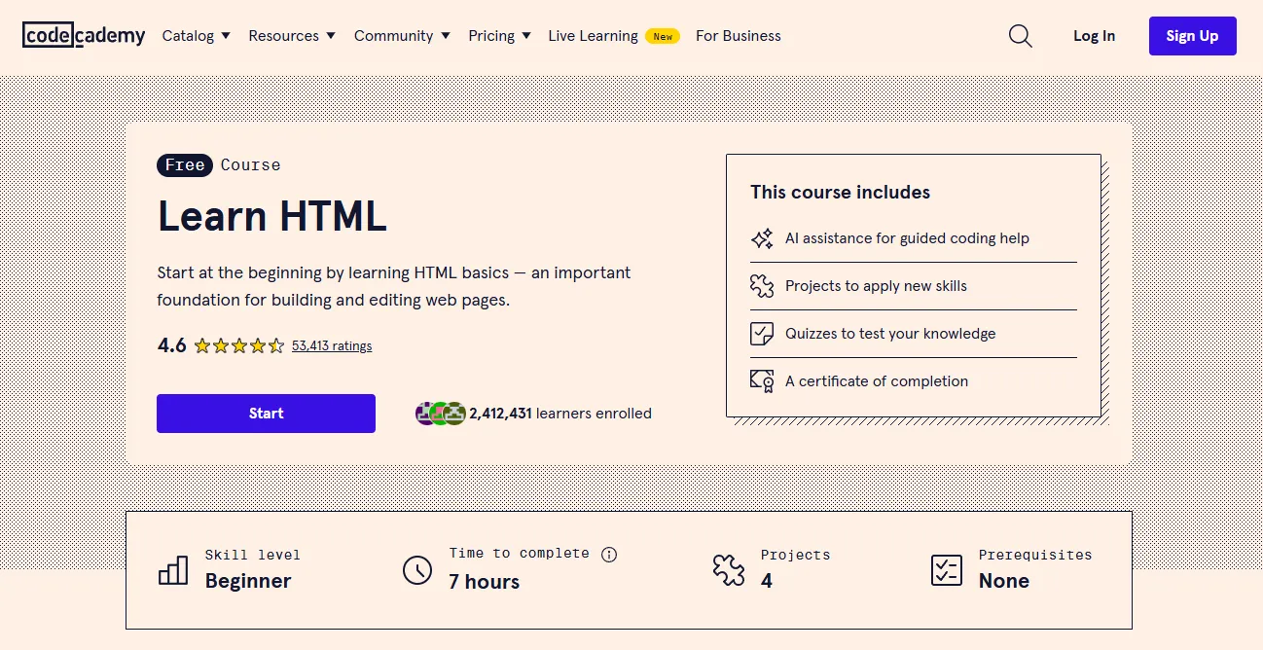Open the For Business page
The width and height of the screenshot is (1263, 650).
pyautogui.click(x=739, y=36)
